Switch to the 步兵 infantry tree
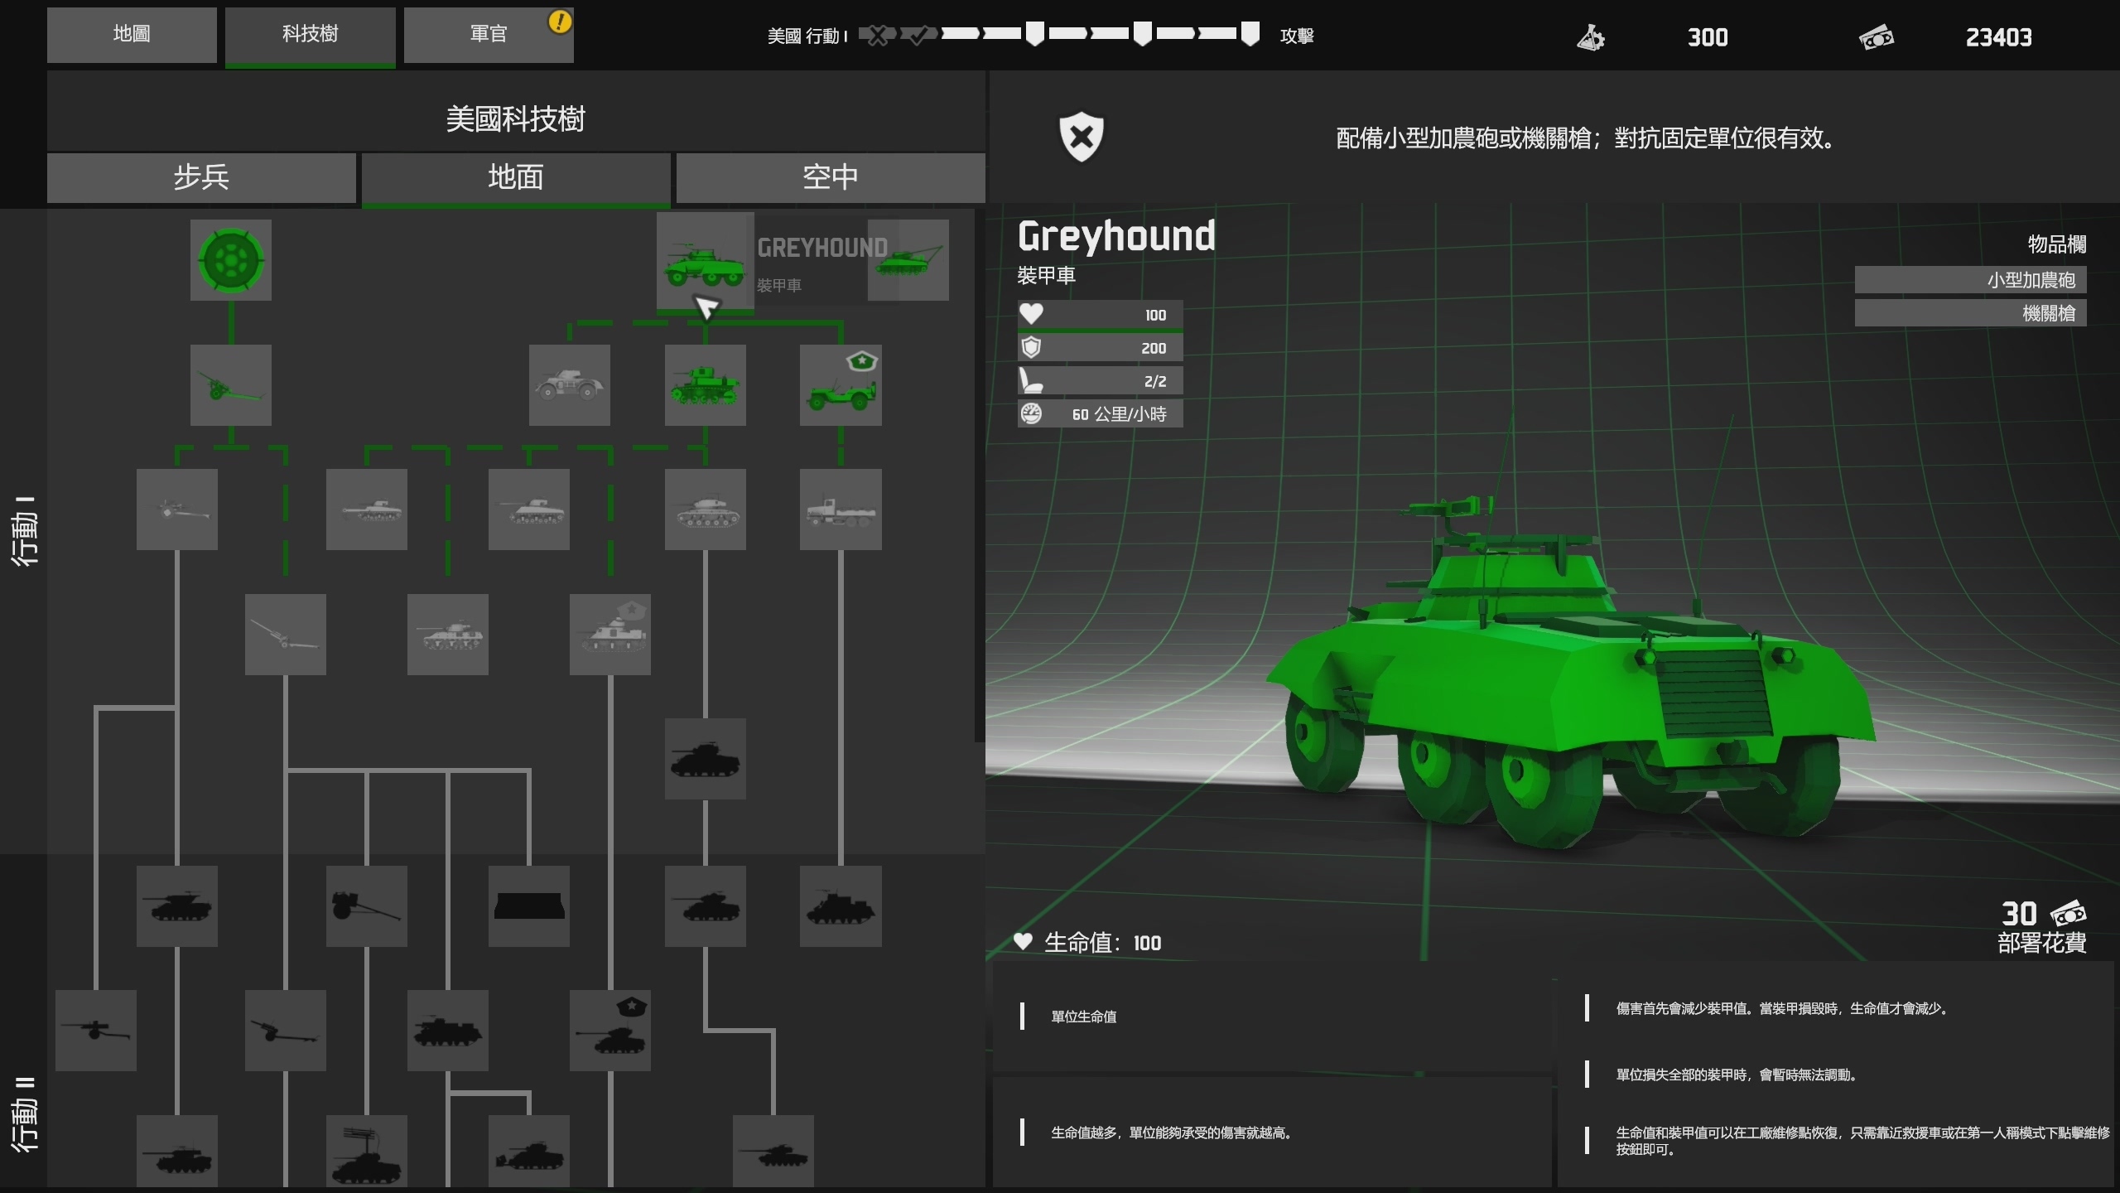The image size is (2120, 1193). point(201,177)
